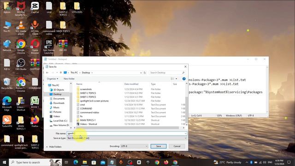The image size is (295, 166).
Task: Open recent locations dropdown arrow
Action: (x=57, y=73)
